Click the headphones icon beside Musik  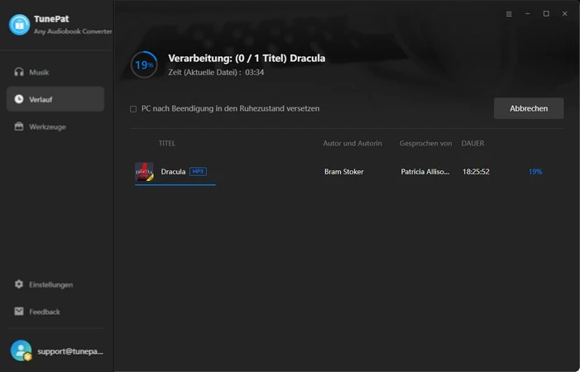[19, 72]
